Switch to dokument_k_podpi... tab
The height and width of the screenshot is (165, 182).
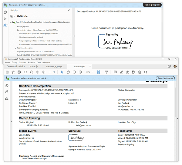pyautogui.click(x=54, y=67)
